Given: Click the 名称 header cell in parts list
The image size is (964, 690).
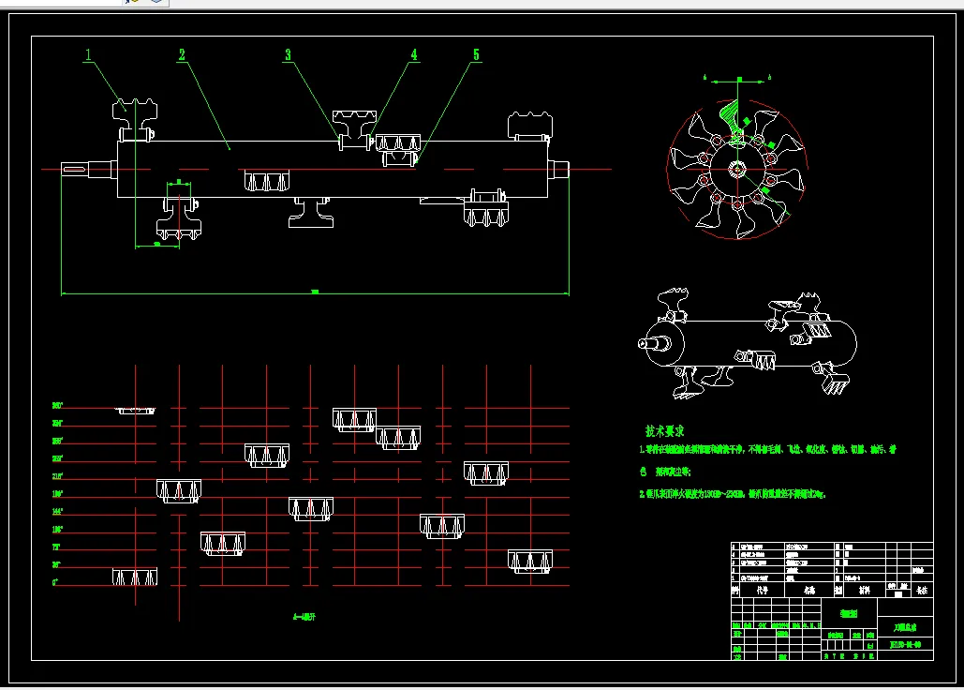Looking at the screenshot, I should pos(809,590).
